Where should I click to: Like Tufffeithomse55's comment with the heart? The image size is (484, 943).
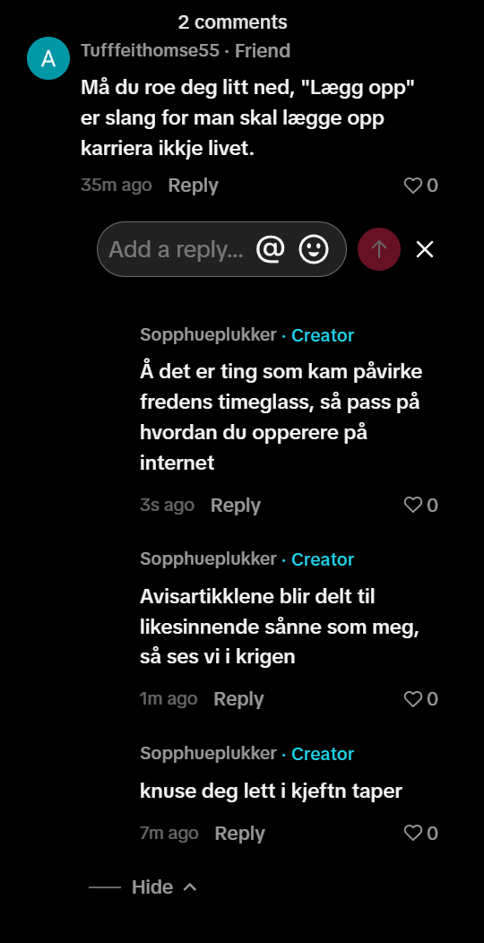pos(412,186)
